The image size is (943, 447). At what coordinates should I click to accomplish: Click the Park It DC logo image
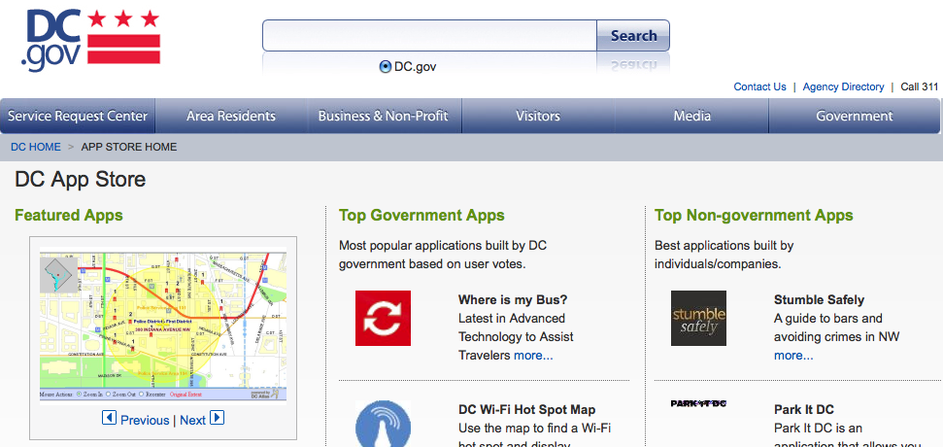pos(698,403)
